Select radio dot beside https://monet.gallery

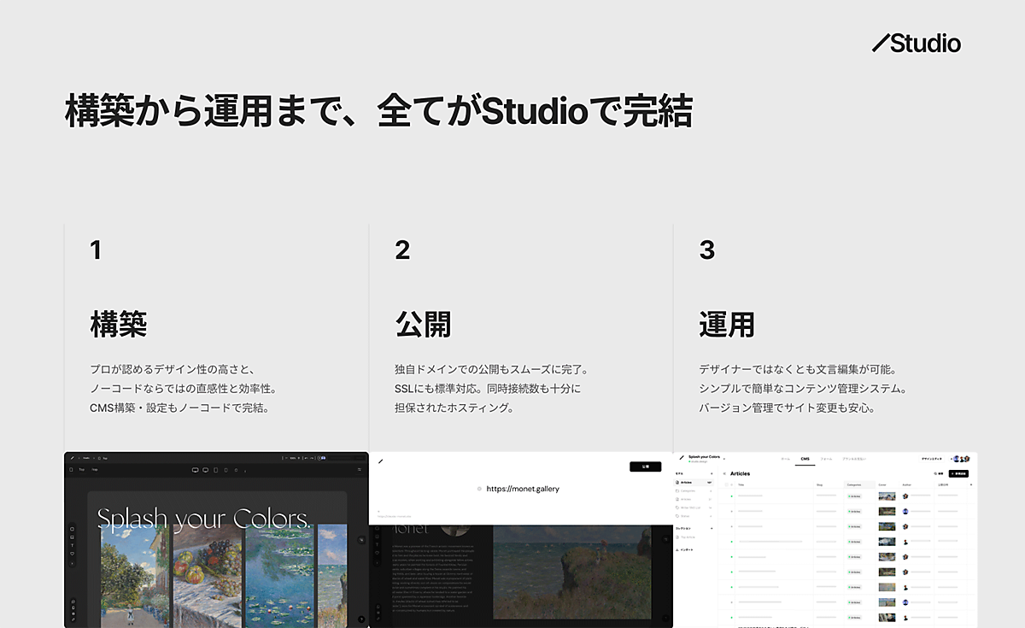(479, 489)
